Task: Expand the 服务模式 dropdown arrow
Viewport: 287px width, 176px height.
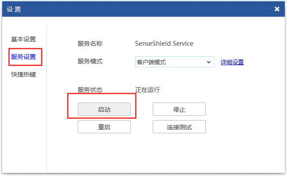Action: coord(209,62)
